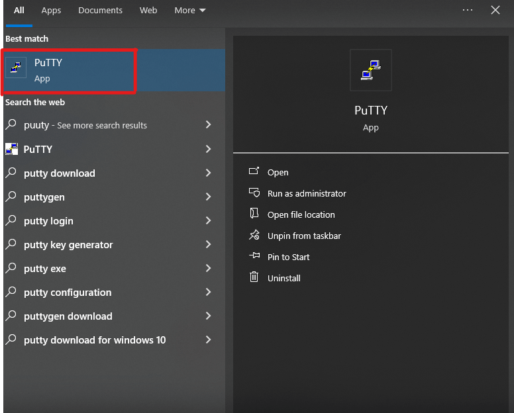The width and height of the screenshot is (514, 413).
Task: Expand the 'putty key generator' arrow
Action: pyautogui.click(x=208, y=244)
